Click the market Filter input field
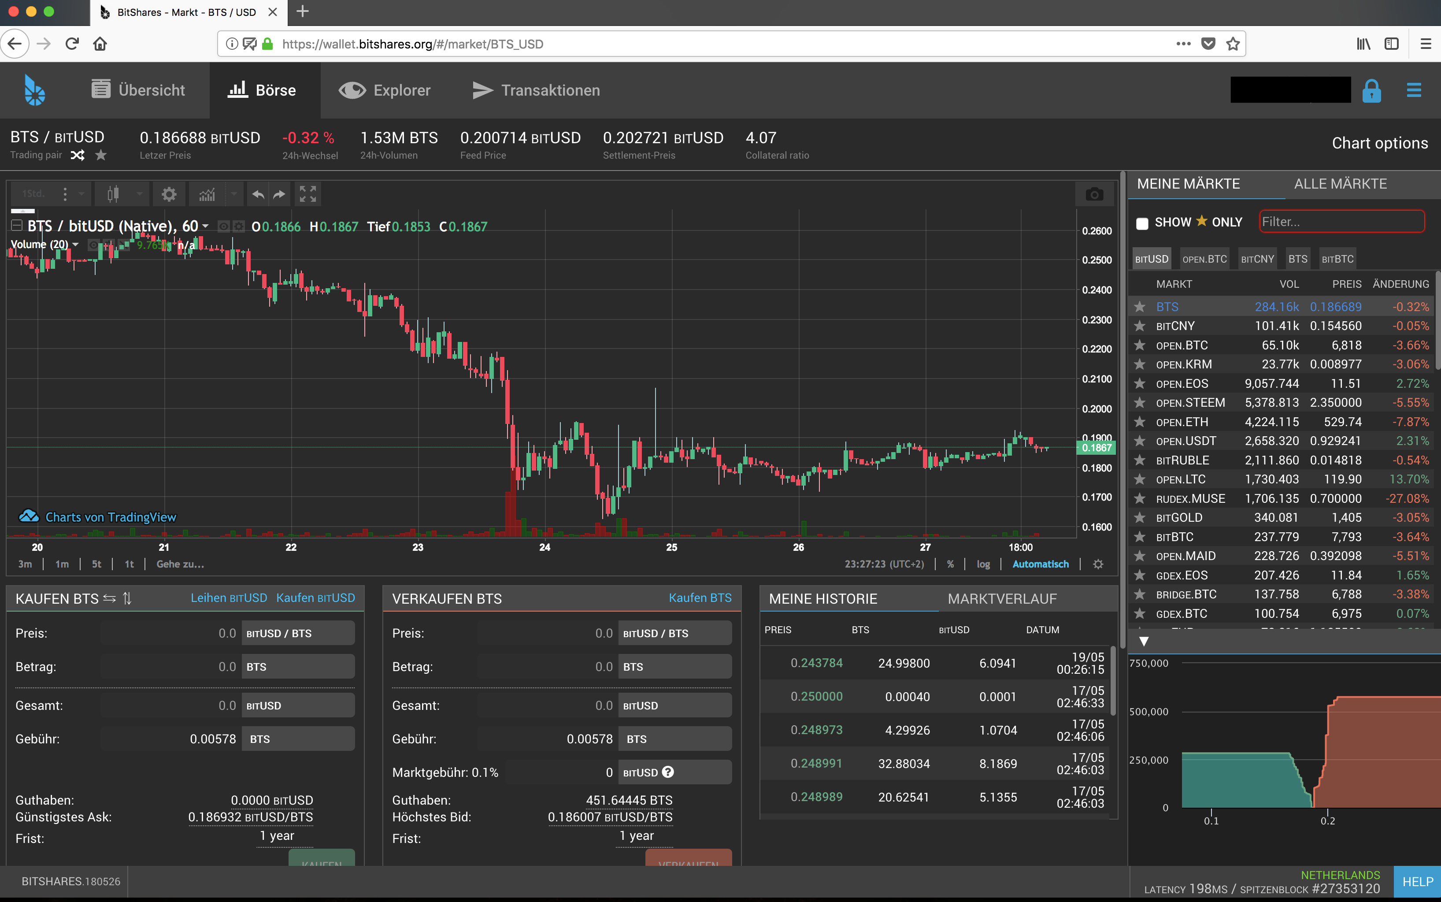Screen dimensions: 1441x902 coord(1341,222)
